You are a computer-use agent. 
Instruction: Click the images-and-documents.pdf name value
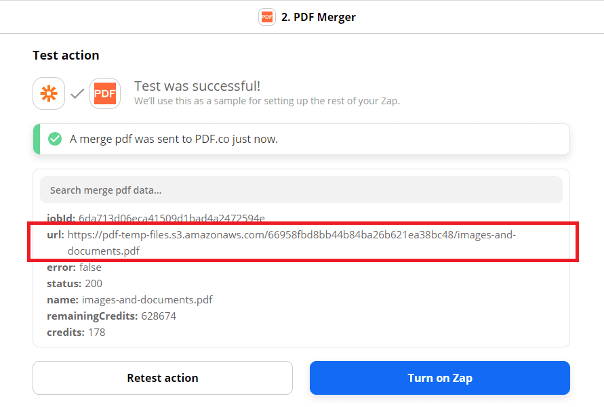147,299
